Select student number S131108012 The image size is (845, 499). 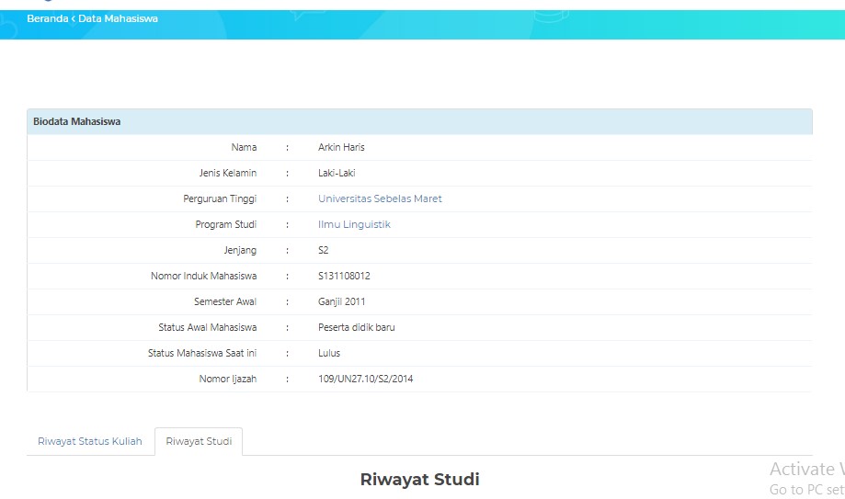tap(344, 276)
